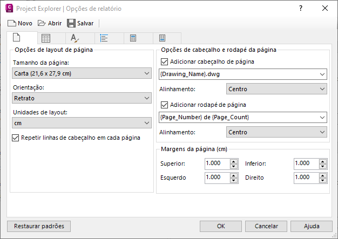The image size is (338, 239).
Task: Expand the Orientação dropdown showing Retrato
Action: [82, 98]
